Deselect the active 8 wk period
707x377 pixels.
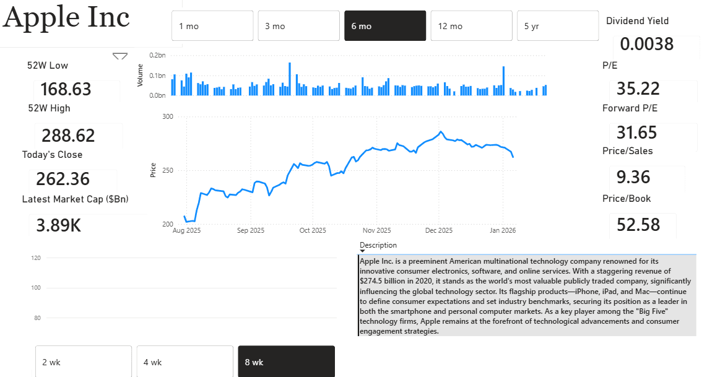point(286,362)
